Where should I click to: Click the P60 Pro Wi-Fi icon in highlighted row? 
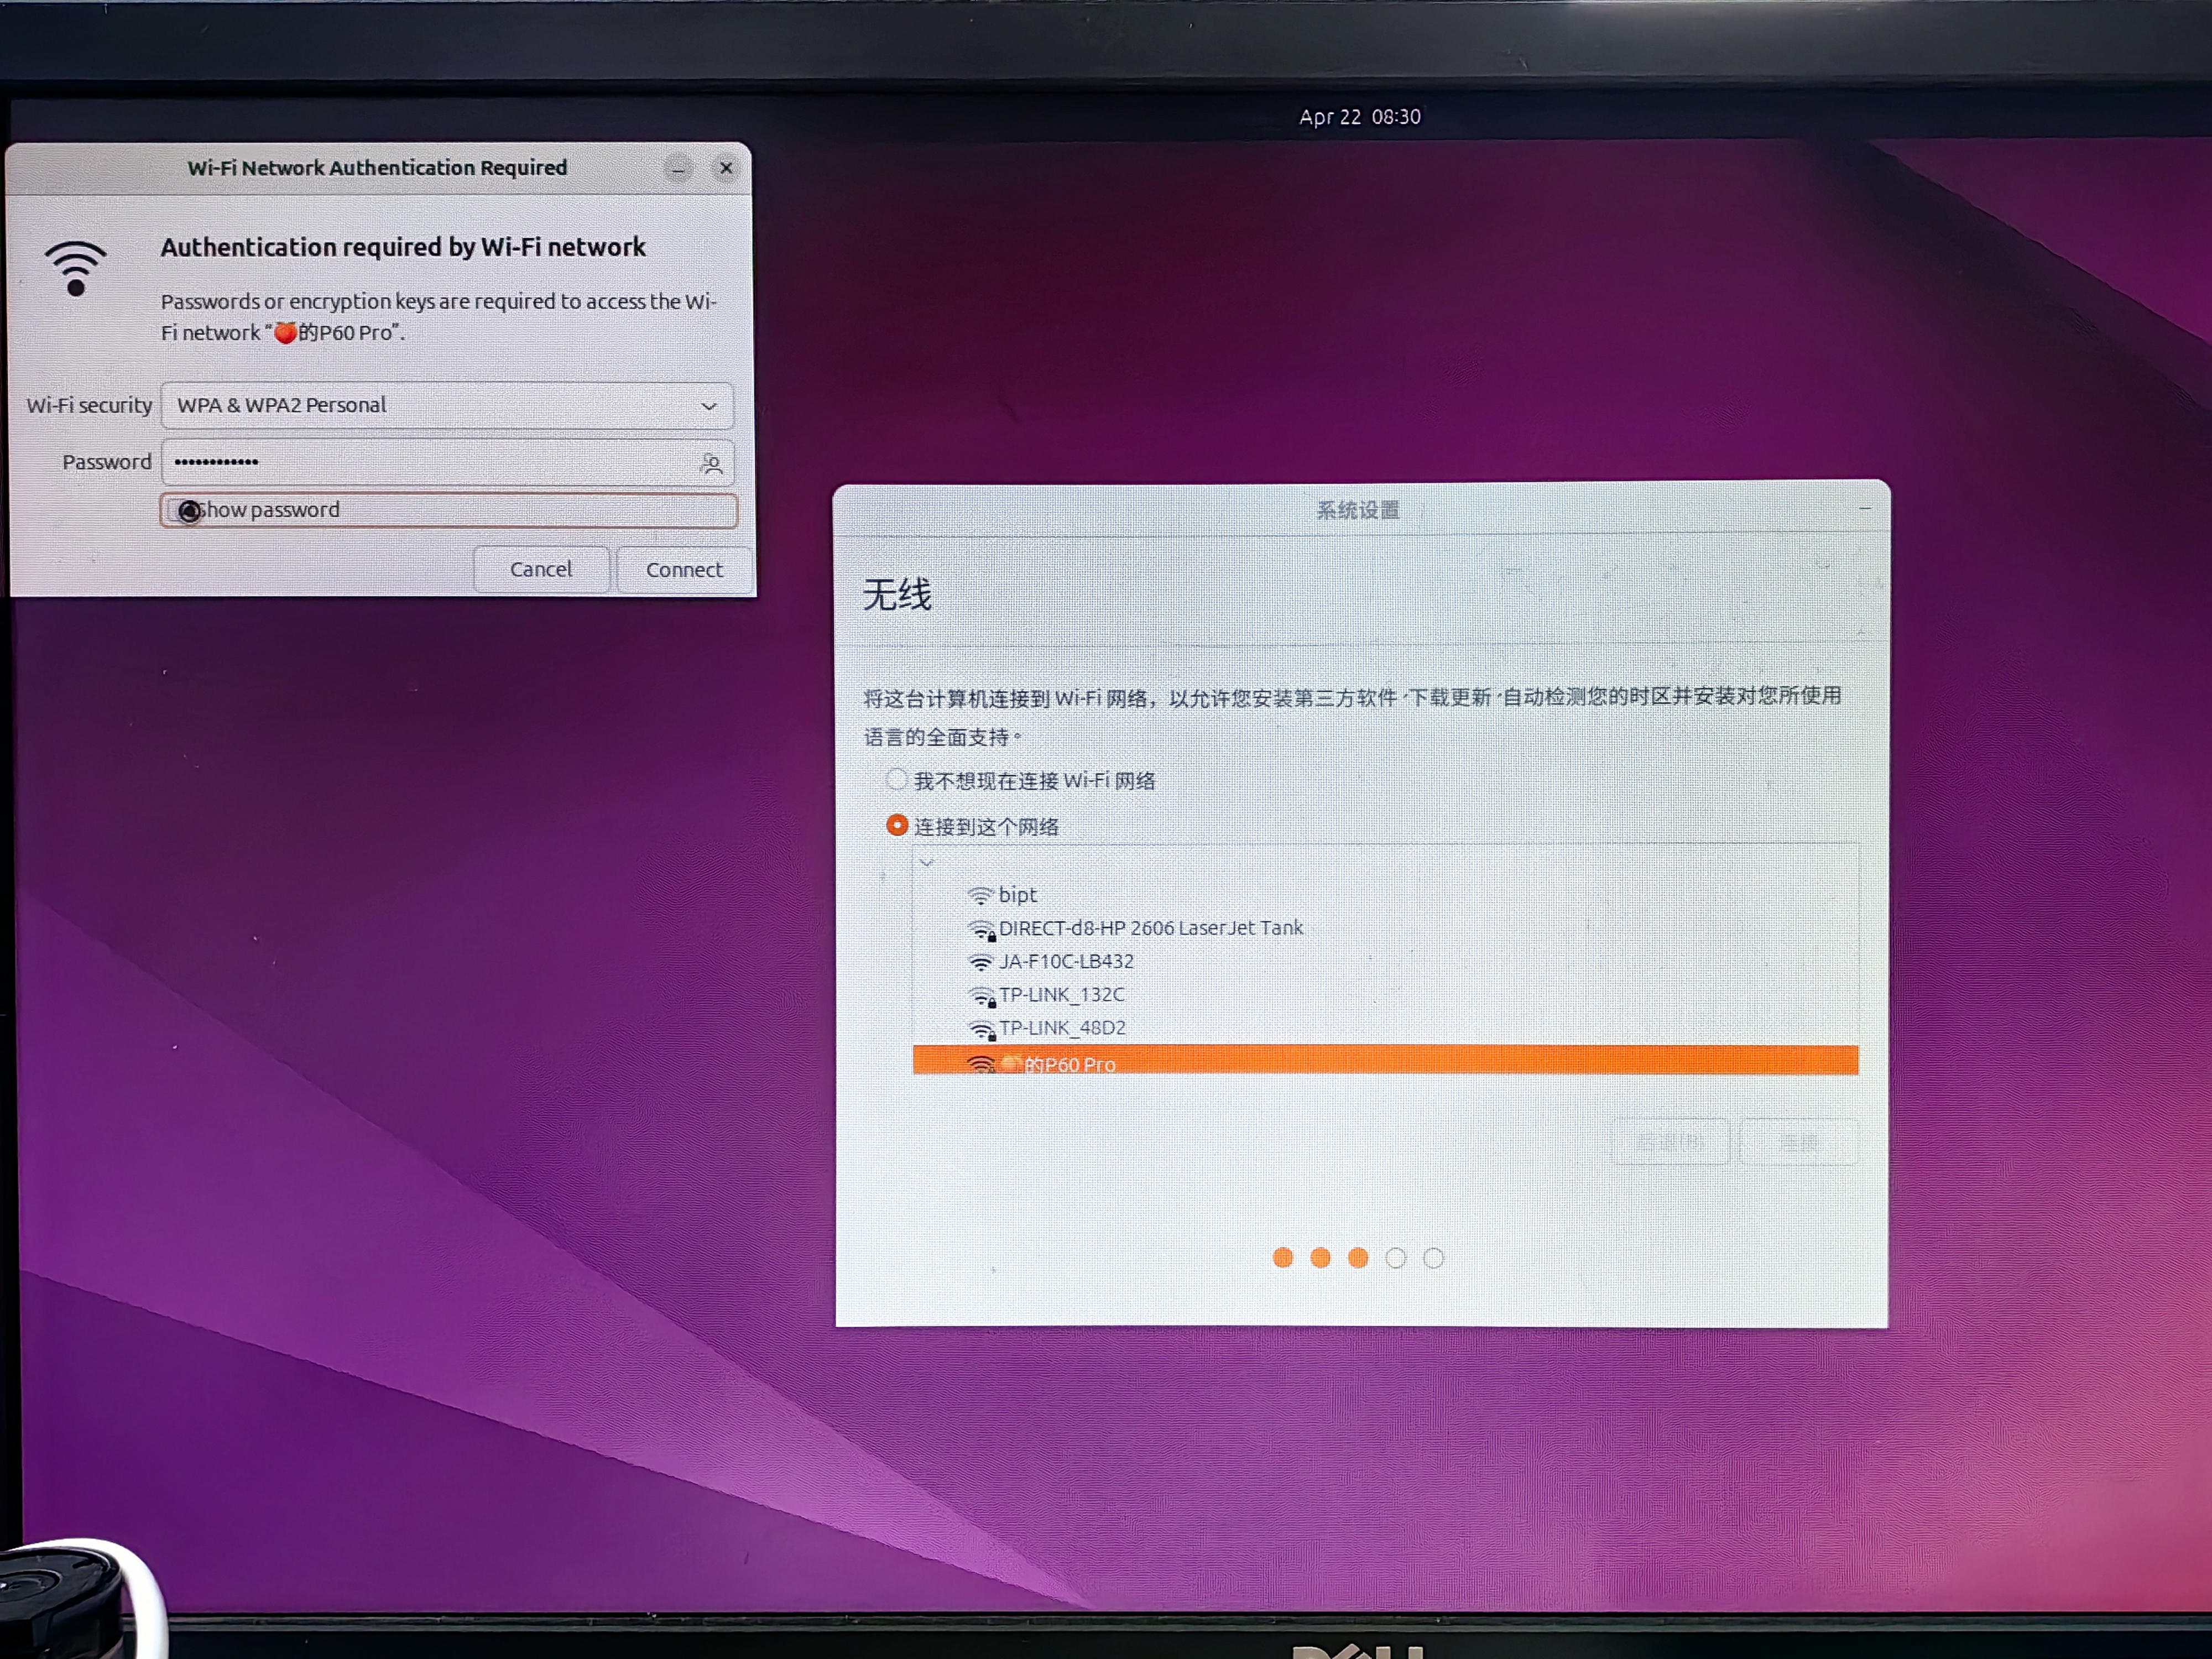pyautogui.click(x=980, y=1064)
